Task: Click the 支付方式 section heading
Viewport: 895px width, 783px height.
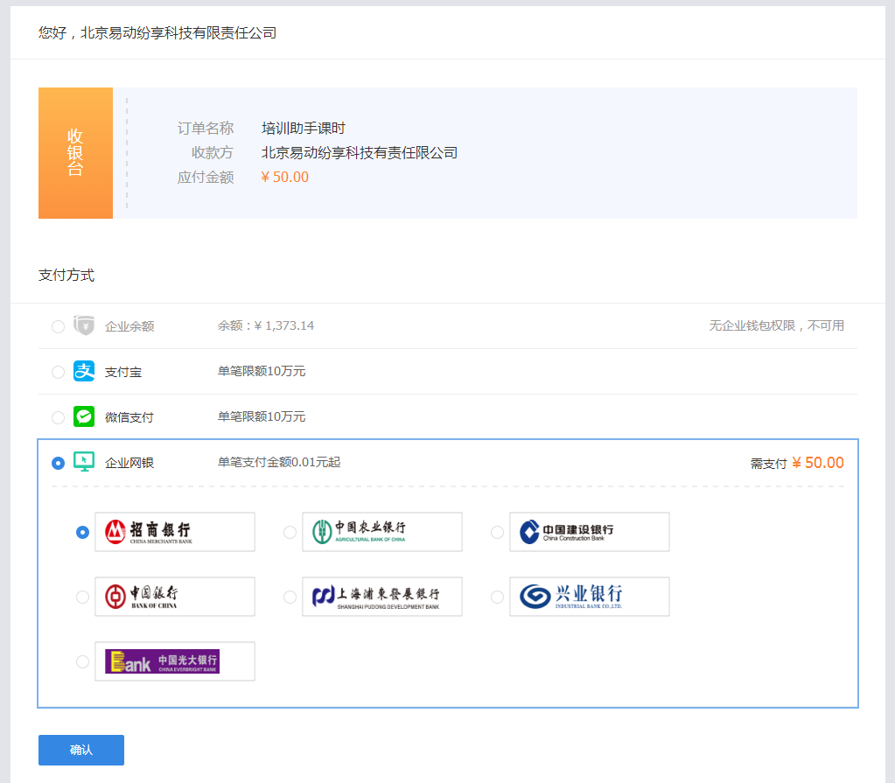Action: (x=66, y=275)
